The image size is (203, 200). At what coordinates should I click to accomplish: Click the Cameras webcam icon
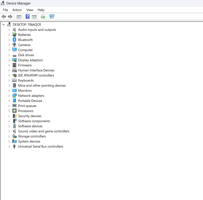(15, 45)
